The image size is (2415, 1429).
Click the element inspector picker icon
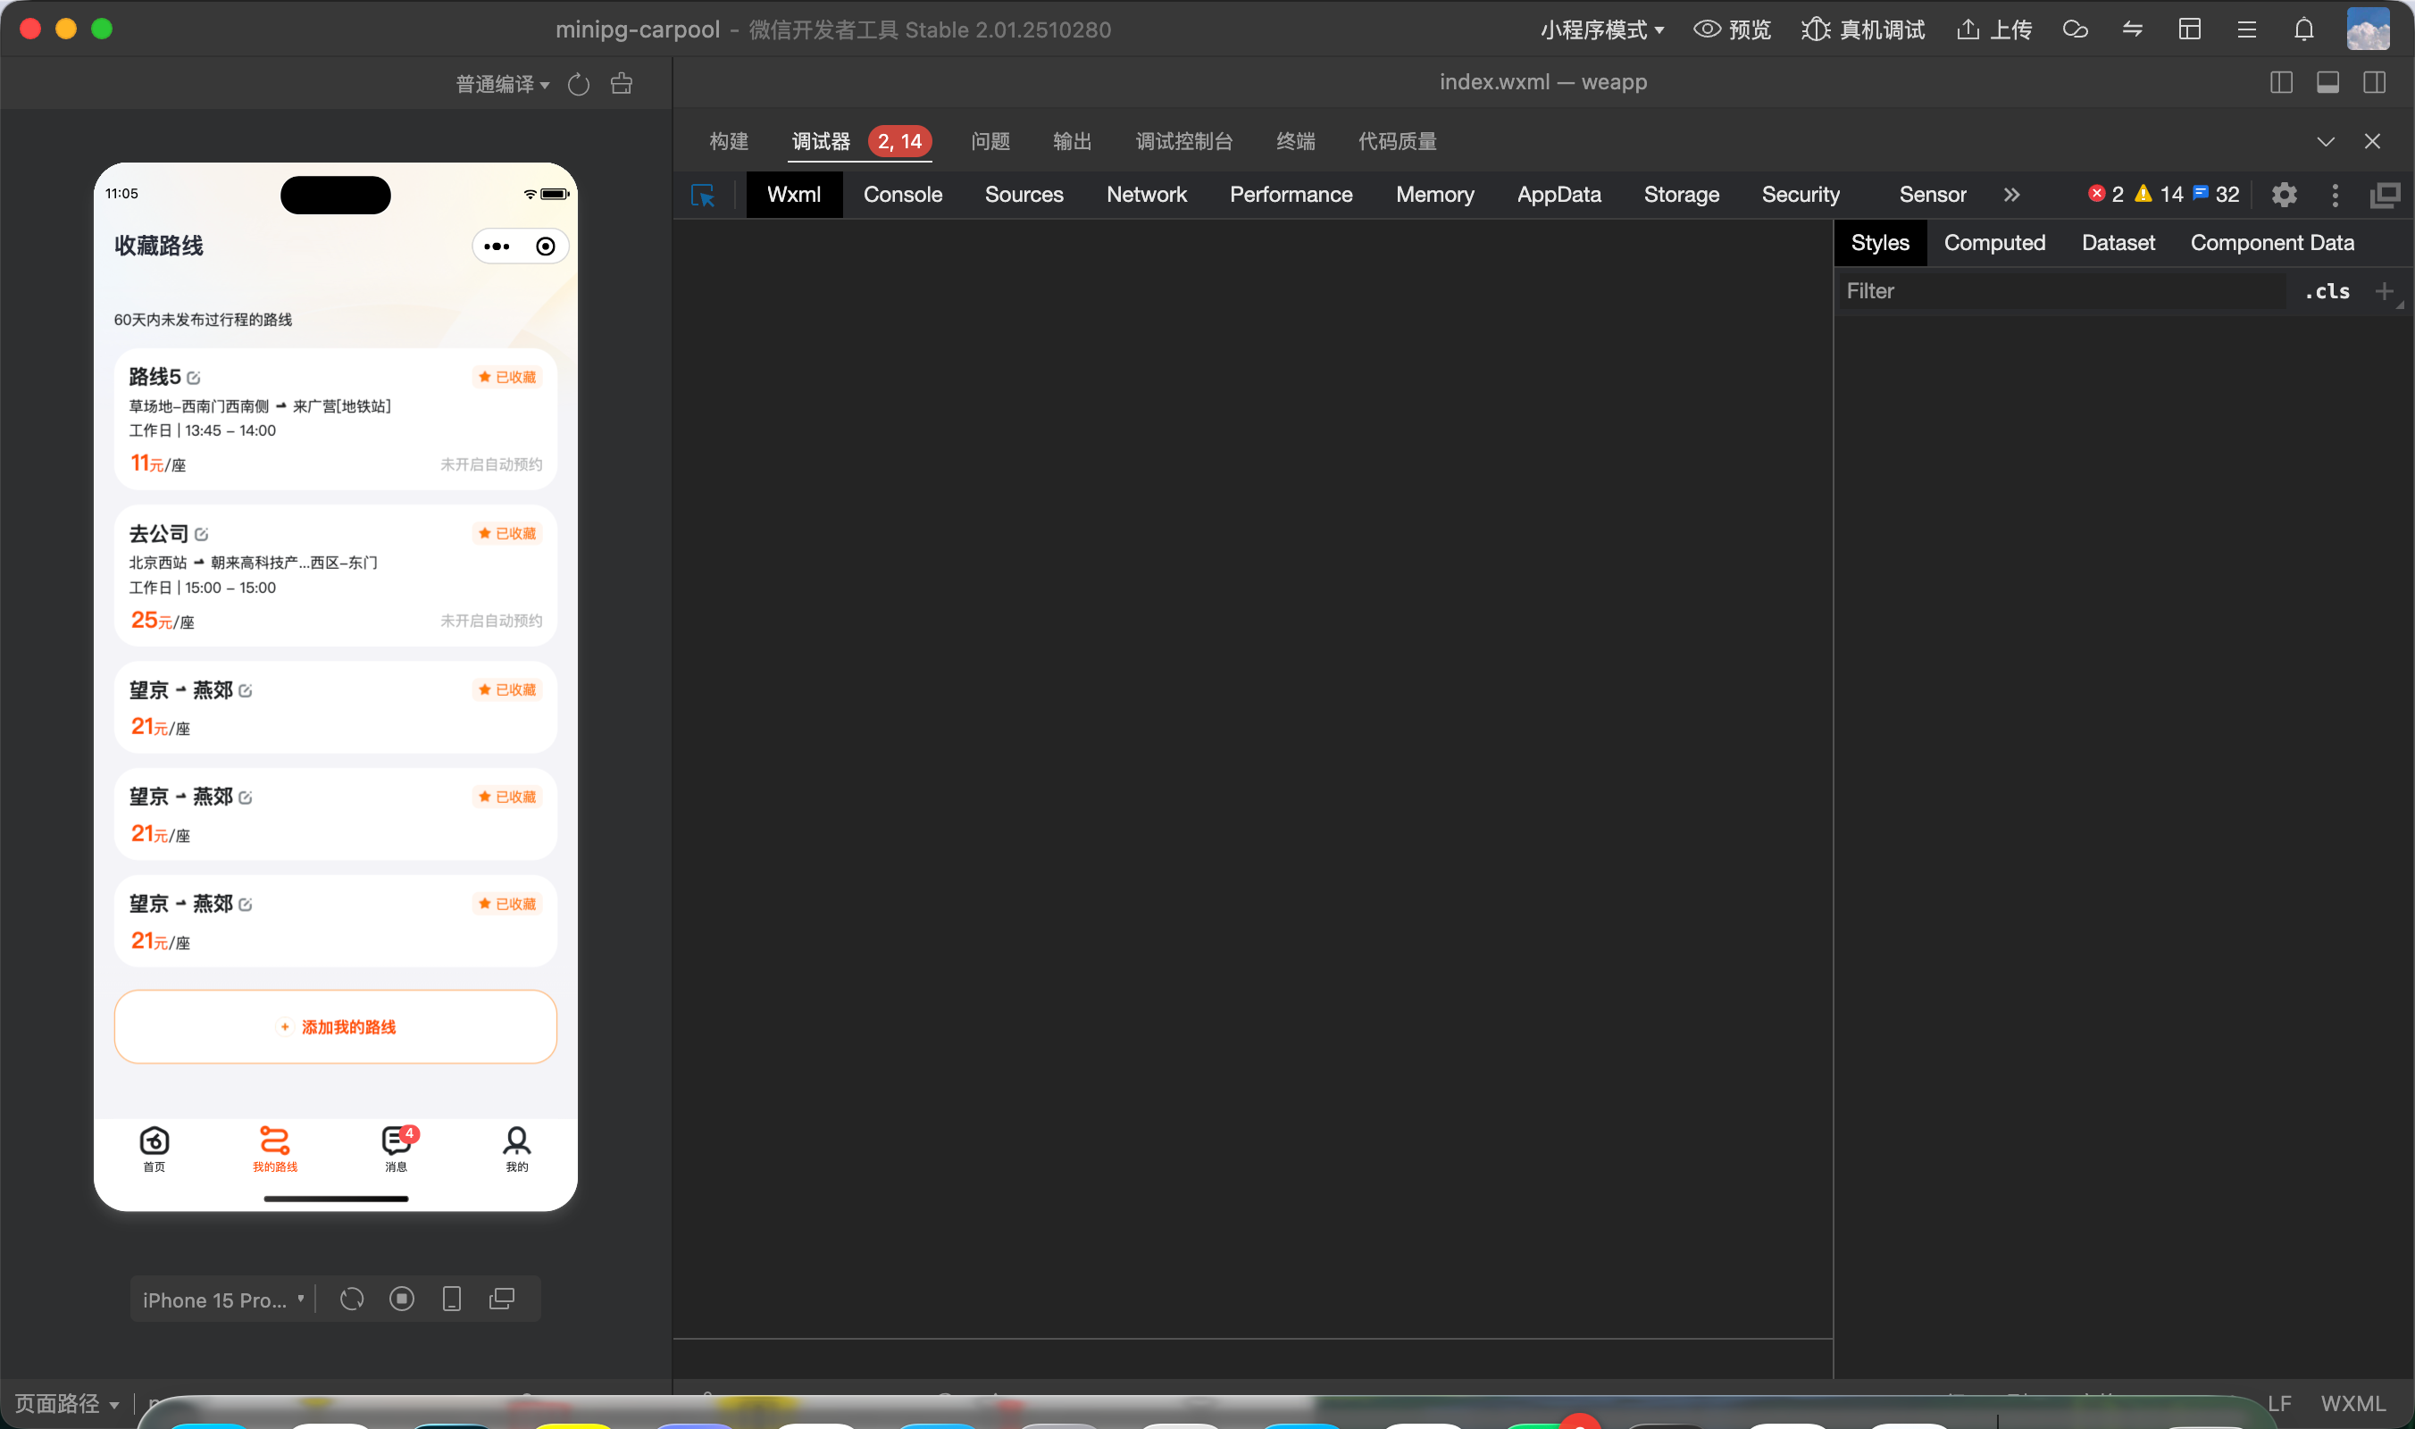(703, 196)
